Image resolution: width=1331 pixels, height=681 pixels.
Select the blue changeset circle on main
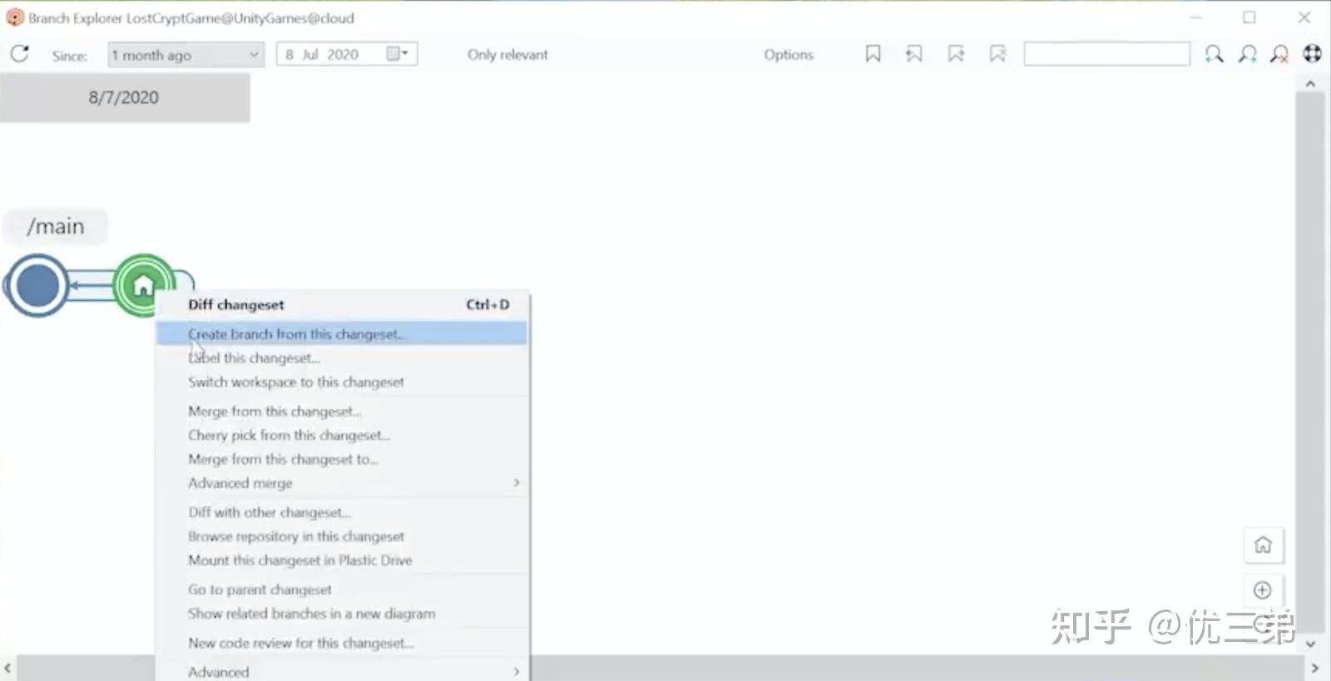(37, 285)
